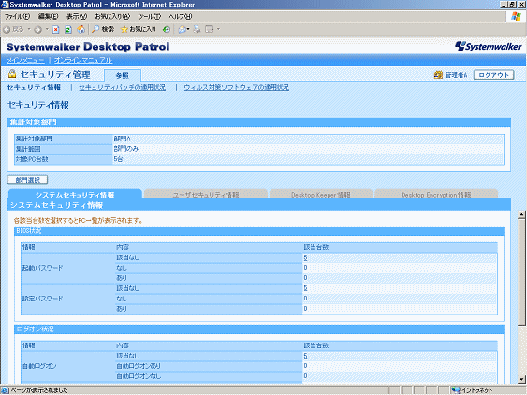527x395 pixels.
Task: Click count 5 for 設定パスワード 該当なし
Action: [x=305, y=288]
